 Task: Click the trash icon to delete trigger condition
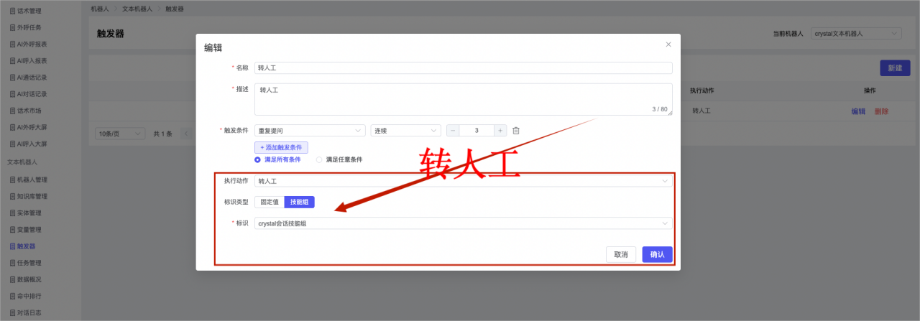point(515,131)
